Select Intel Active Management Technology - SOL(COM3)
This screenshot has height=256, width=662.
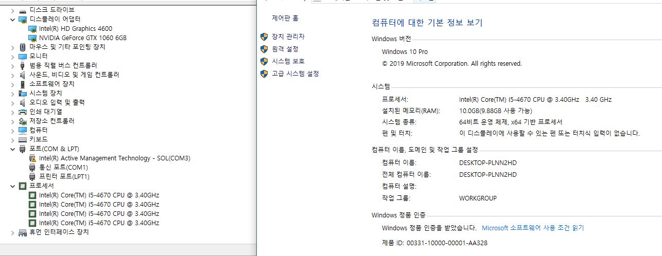pyautogui.click(x=115, y=158)
